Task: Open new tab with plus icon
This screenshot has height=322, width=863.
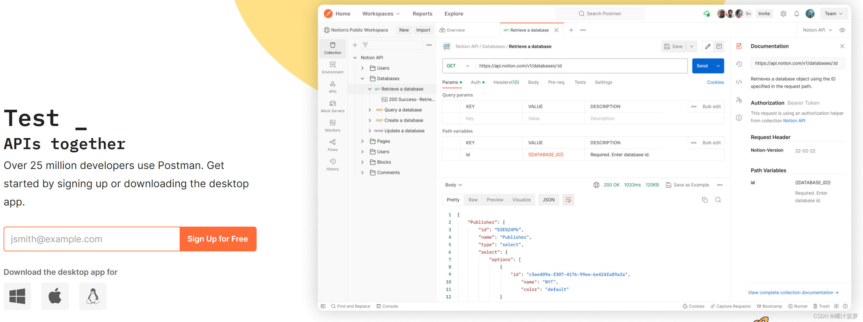Action: click(571, 30)
